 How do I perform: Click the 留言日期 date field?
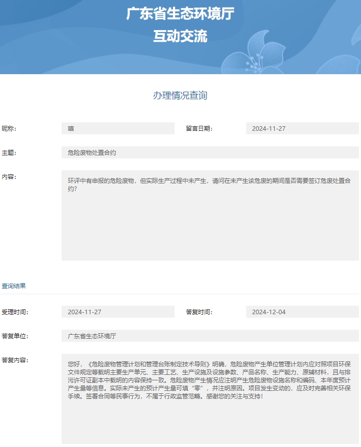pyautogui.click(x=302, y=128)
